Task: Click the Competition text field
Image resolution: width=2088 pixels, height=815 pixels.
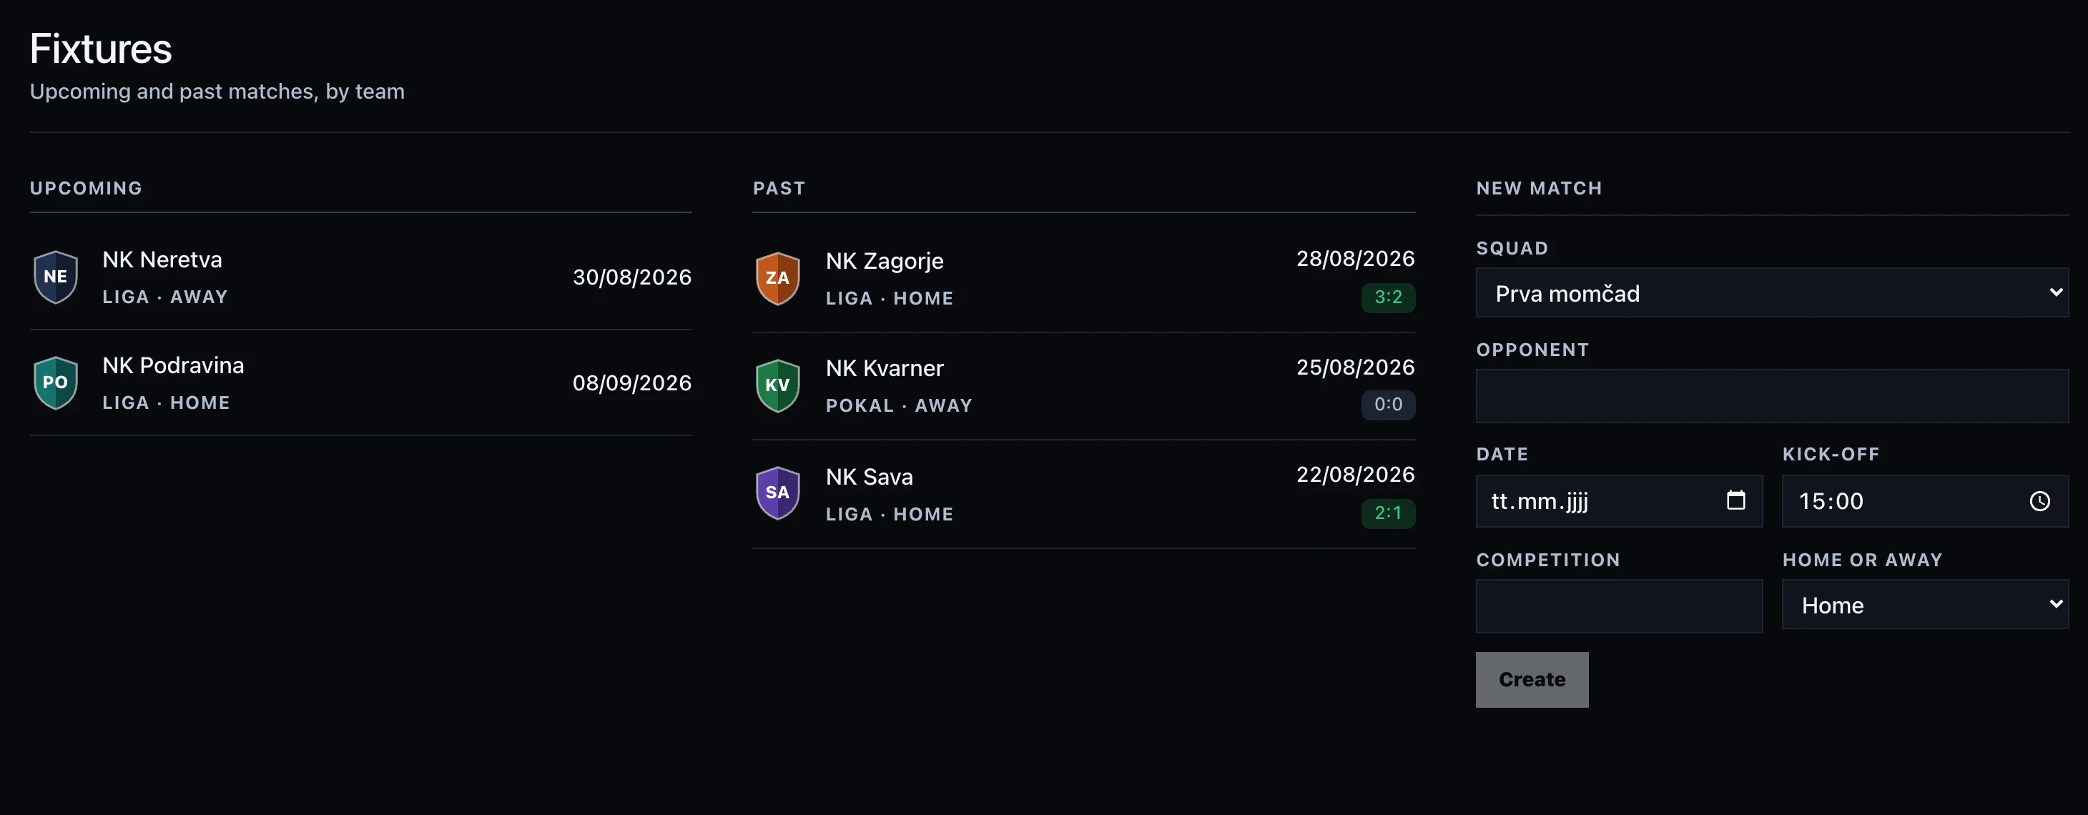Action: 1619,606
